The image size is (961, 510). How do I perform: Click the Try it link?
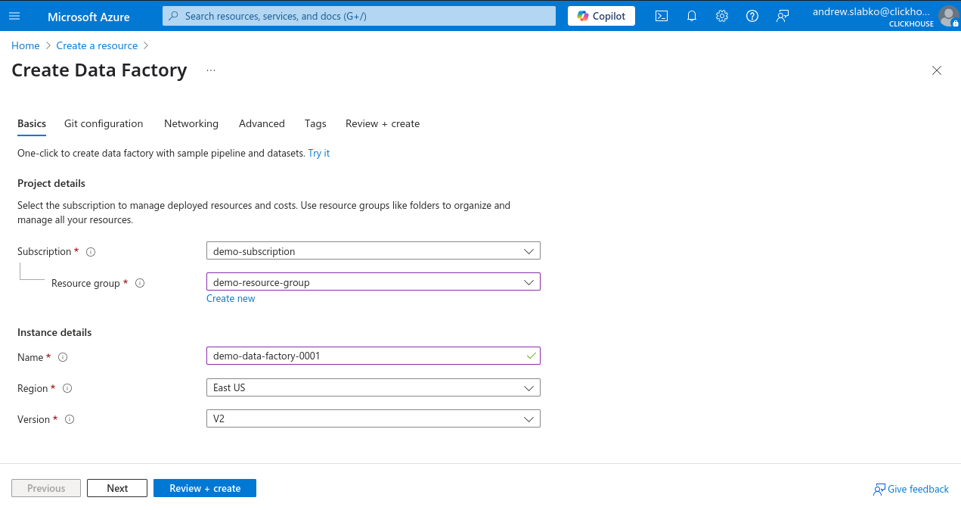point(318,153)
